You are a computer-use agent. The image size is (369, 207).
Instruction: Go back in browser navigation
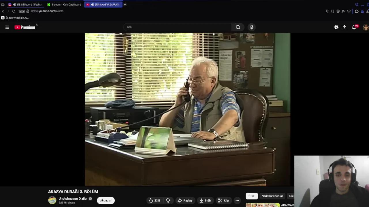coord(3,11)
